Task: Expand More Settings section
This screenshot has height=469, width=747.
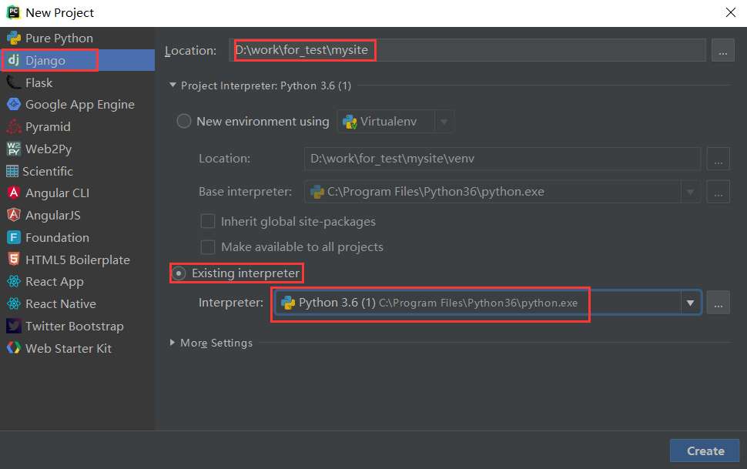Action: tap(173, 343)
